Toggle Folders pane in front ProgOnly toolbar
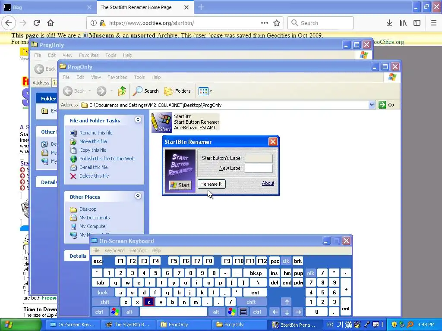Screen dimensions: 442x331 click(x=177, y=91)
